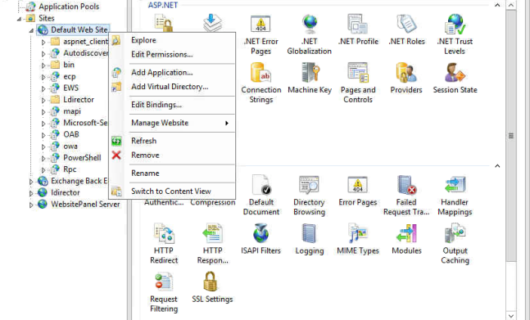530x320 pixels.
Task: Expand the bin folder arrow
Action: pos(43,65)
